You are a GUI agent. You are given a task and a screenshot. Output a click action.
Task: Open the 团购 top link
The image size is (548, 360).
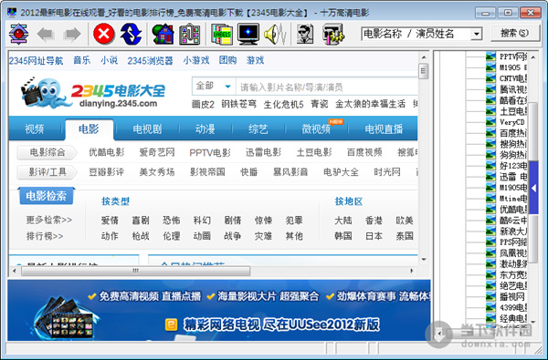[227, 60]
